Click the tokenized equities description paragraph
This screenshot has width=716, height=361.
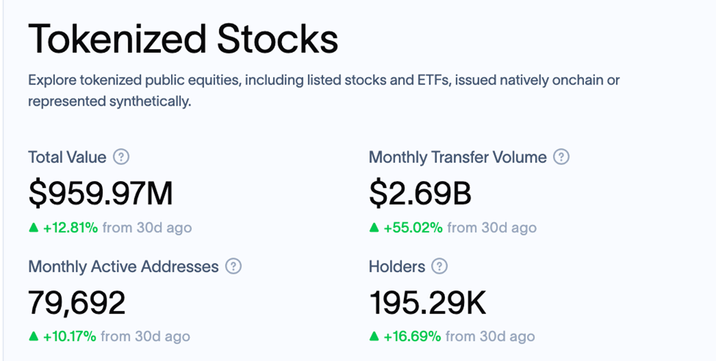coord(323,90)
